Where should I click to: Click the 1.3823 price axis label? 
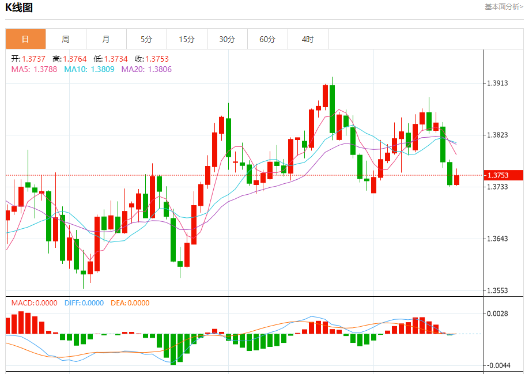(x=498, y=135)
